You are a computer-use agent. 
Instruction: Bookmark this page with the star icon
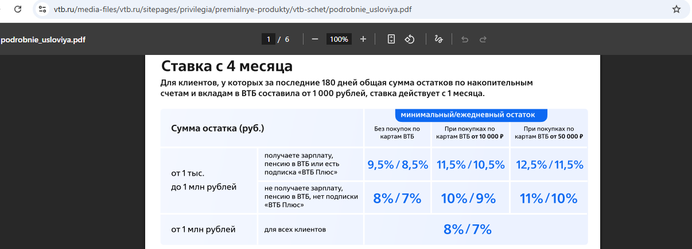pos(676,10)
